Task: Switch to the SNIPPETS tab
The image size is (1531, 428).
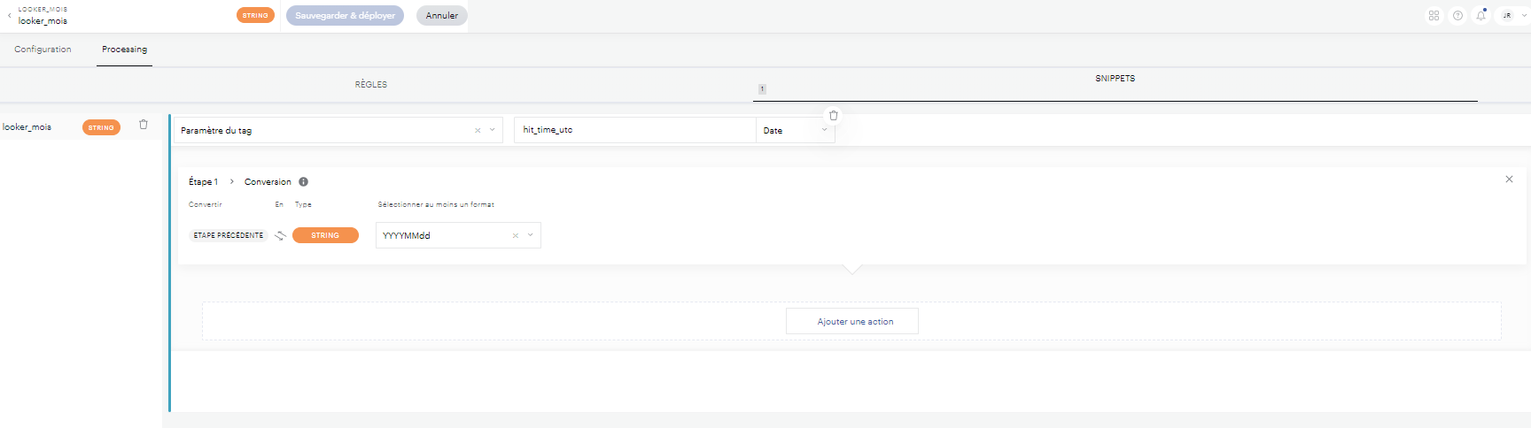Action: tap(1115, 79)
